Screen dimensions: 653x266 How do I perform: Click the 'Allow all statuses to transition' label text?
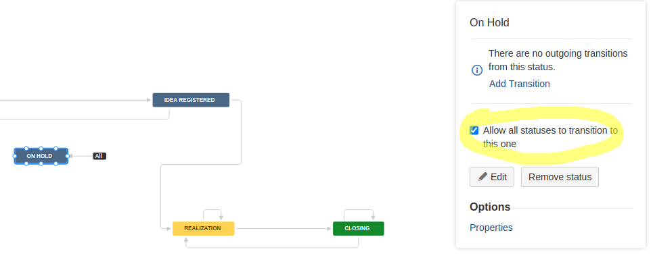pyautogui.click(x=551, y=137)
